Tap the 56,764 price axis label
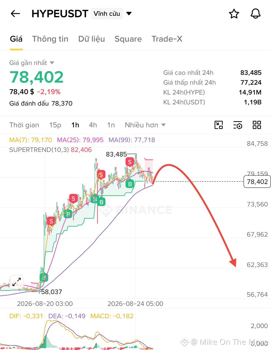 click(257, 295)
